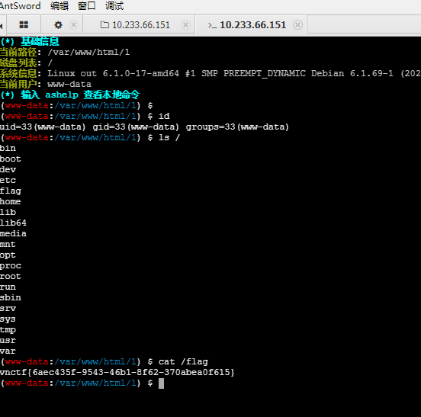Click the uid=33(www-data) output line
This screenshot has height=417, width=421.
coord(144,127)
